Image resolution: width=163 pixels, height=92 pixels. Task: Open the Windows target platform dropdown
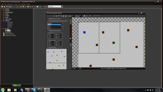click(62, 6)
